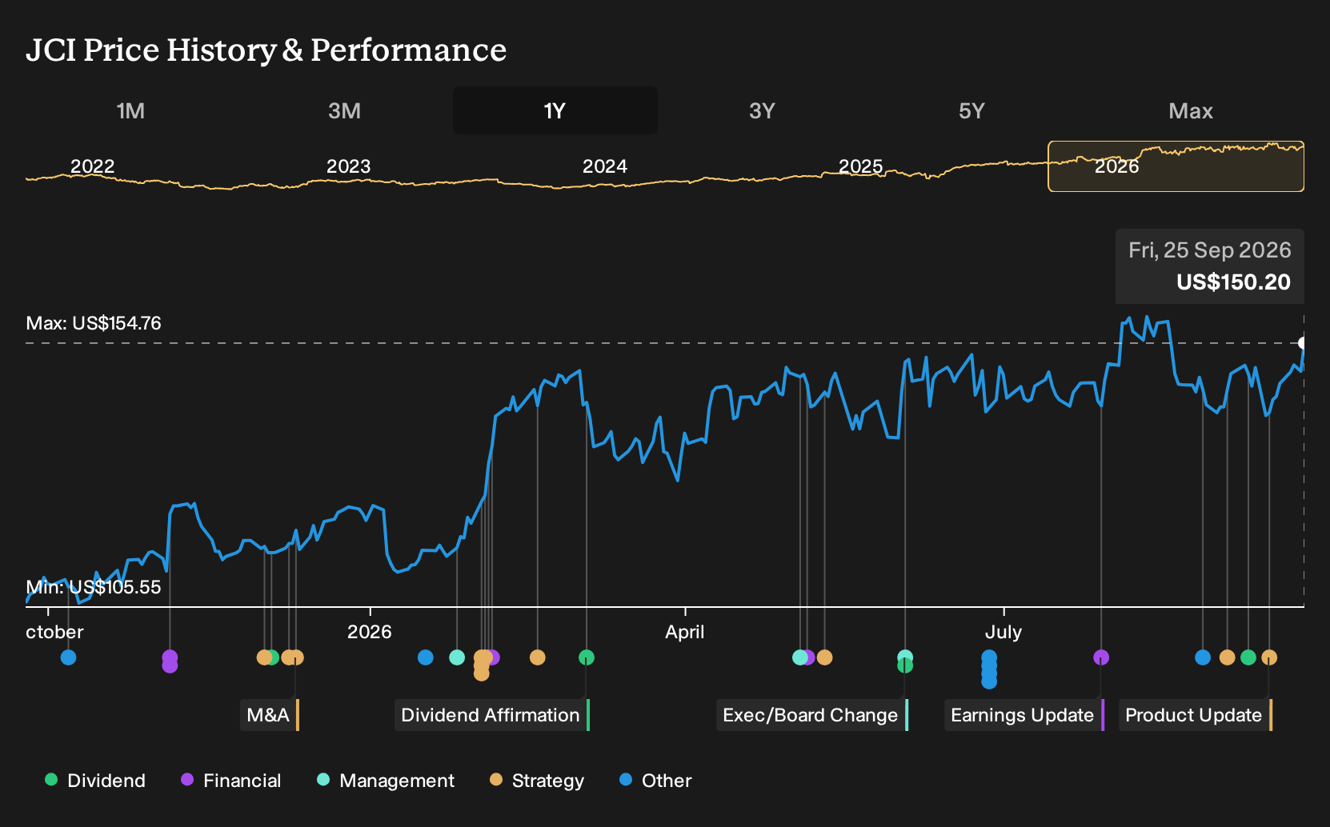The image size is (1330, 827).
Task: Click the 'Max: US$154.76' label
Action: tap(94, 323)
